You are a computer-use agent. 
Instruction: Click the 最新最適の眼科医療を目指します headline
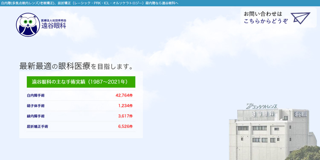76,66
